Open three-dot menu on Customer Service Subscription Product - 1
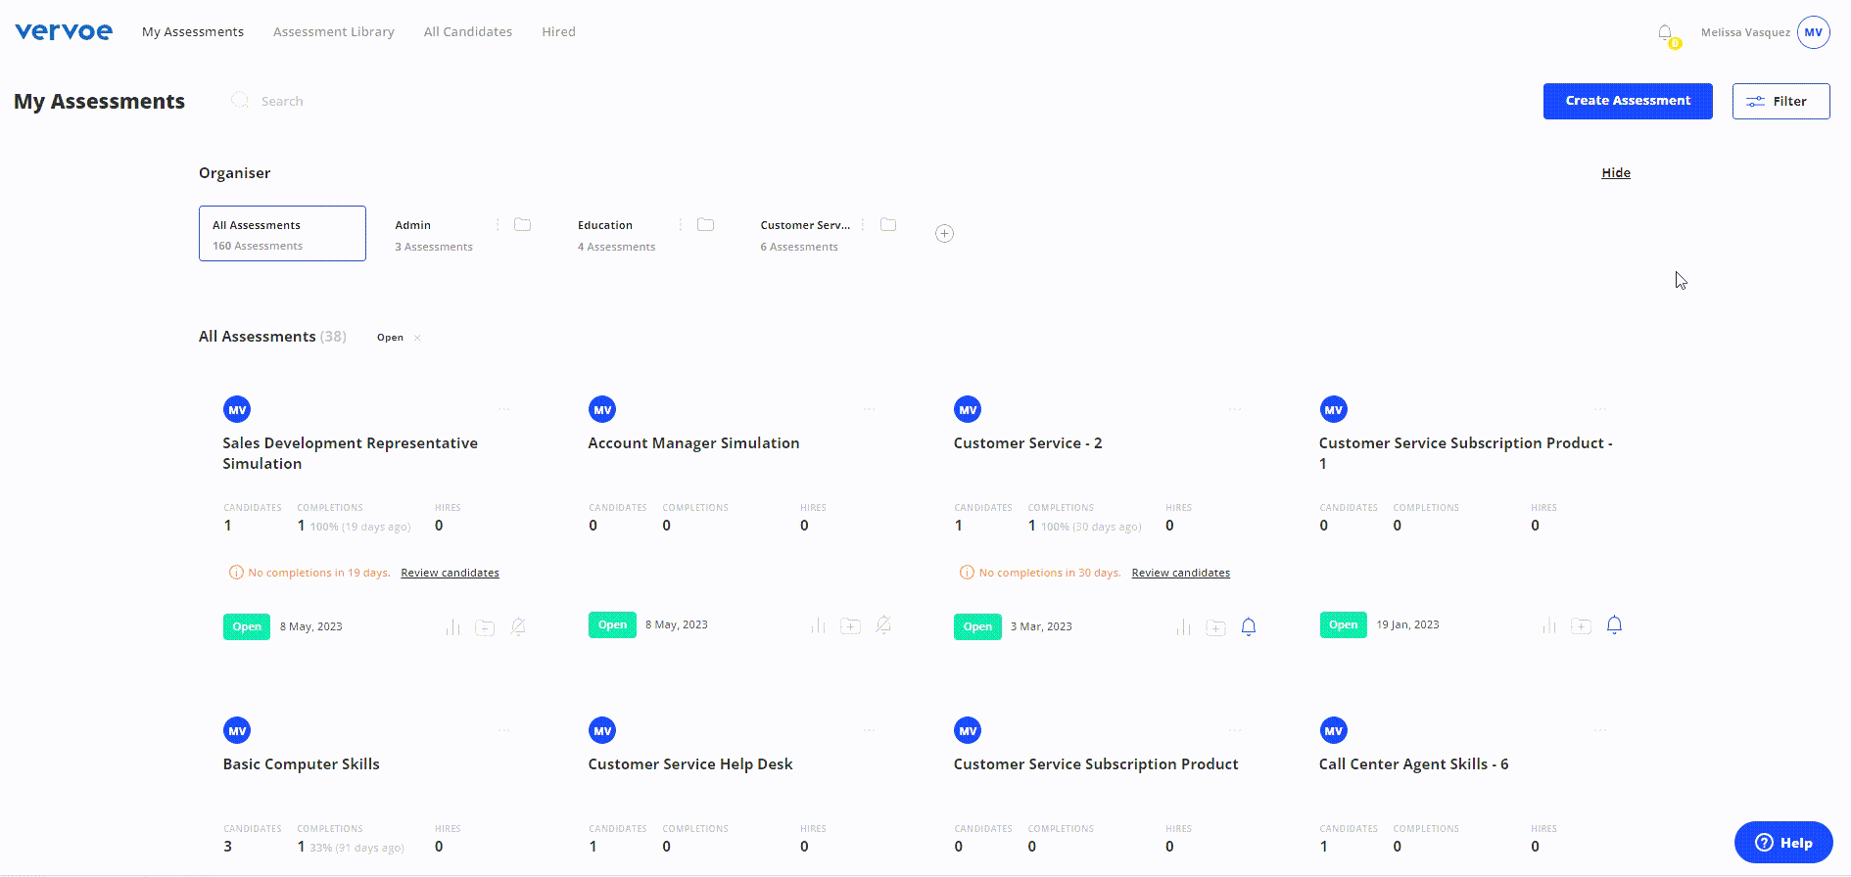Image resolution: width=1851 pixels, height=877 pixels. tap(1599, 409)
